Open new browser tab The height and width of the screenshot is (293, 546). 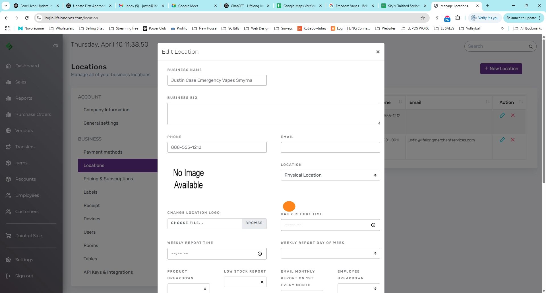click(x=487, y=6)
